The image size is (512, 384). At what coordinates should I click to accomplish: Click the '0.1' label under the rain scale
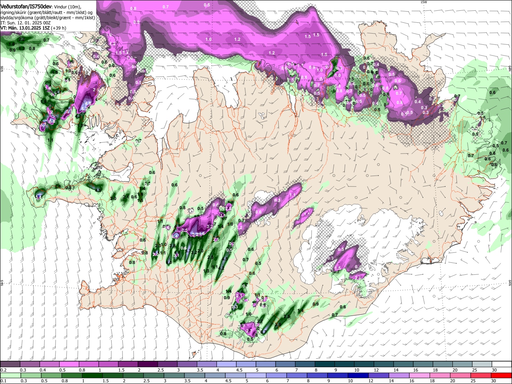(x=4, y=381)
